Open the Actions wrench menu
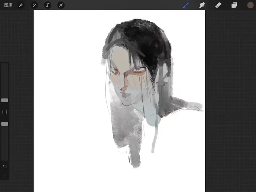The height and width of the screenshot is (192, 256). pyautogui.click(x=21, y=5)
